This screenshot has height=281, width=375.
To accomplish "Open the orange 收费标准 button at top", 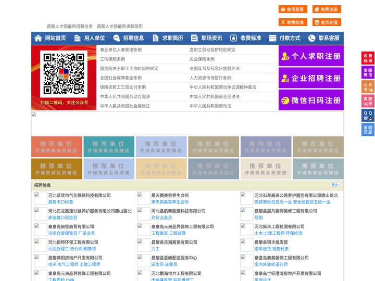I will (x=293, y=22).
